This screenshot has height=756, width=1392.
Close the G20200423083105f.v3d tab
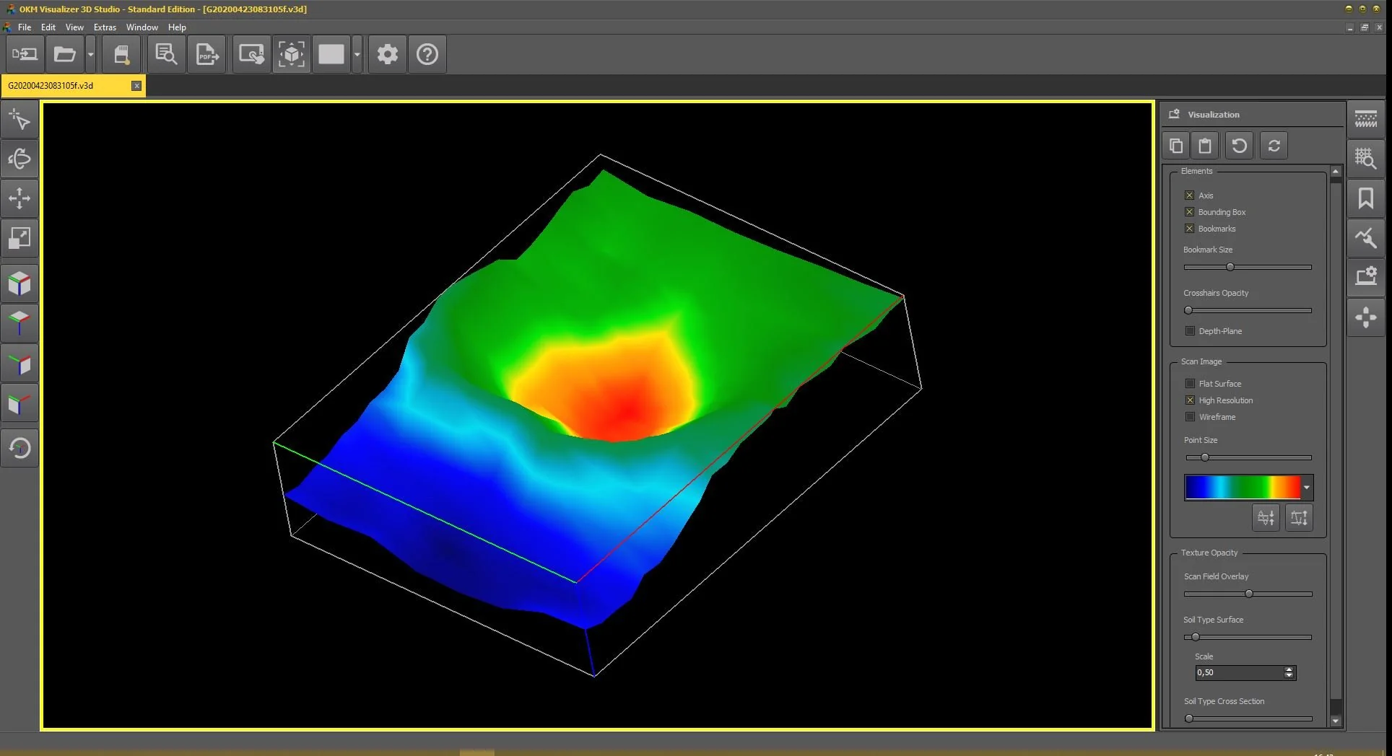136,86
